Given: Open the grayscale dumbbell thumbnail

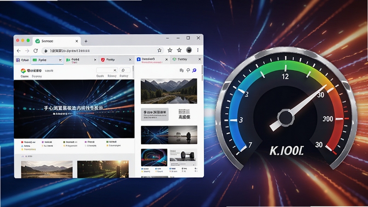Looking at the screenshot, I should point(183,157).
